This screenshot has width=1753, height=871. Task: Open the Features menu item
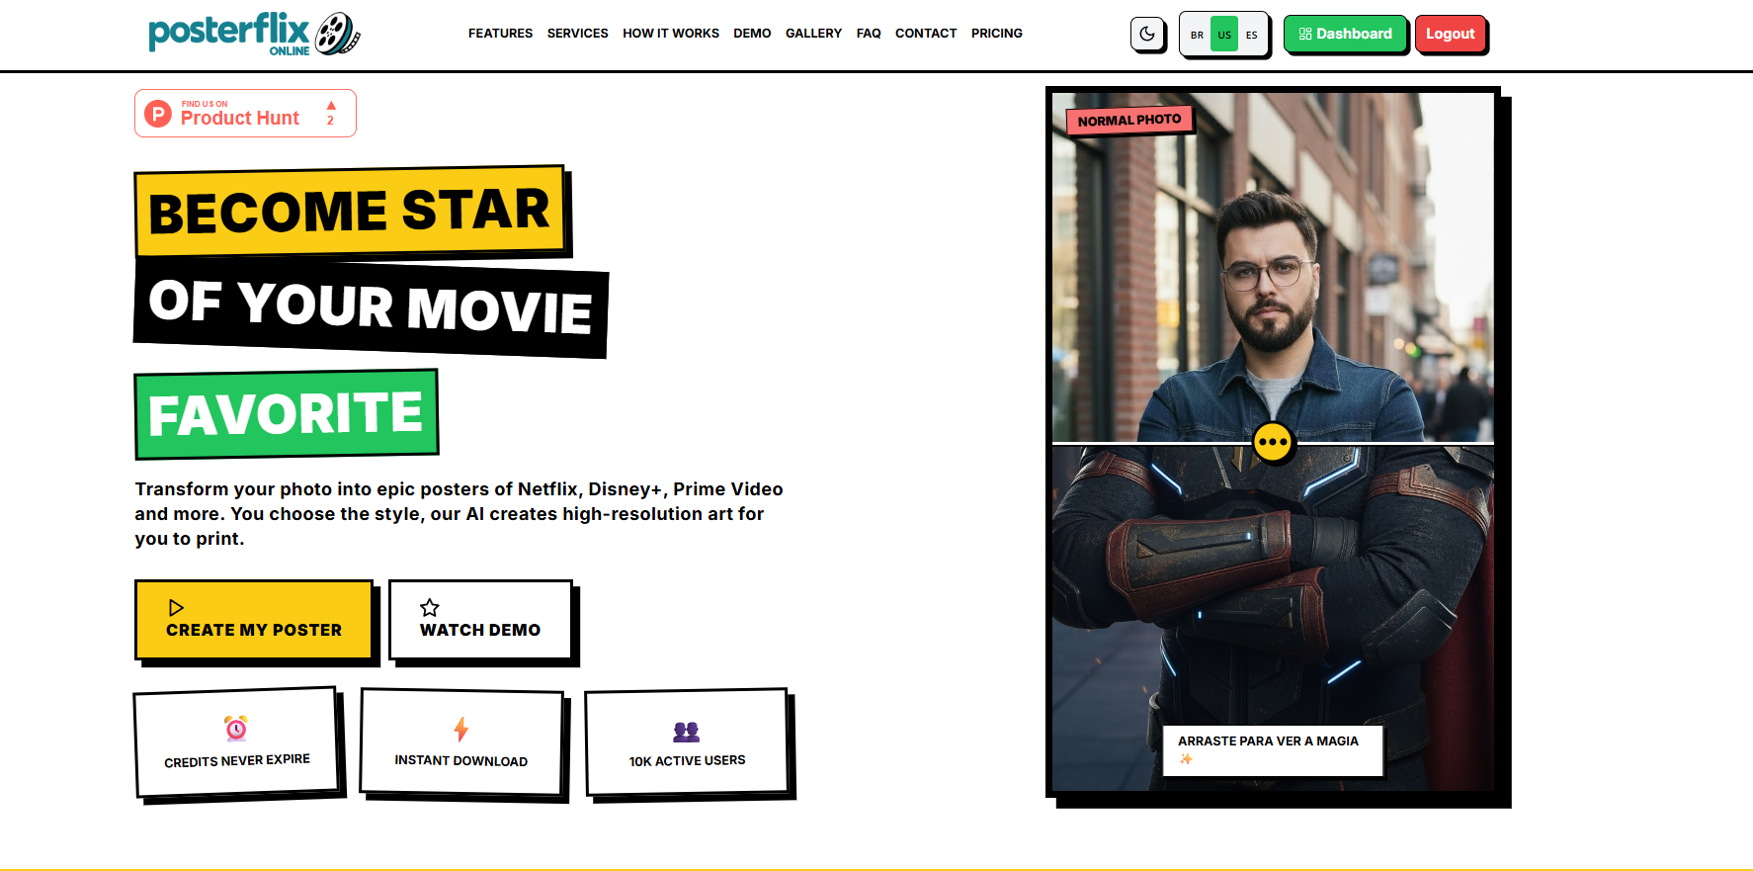(x=500, y=34)
